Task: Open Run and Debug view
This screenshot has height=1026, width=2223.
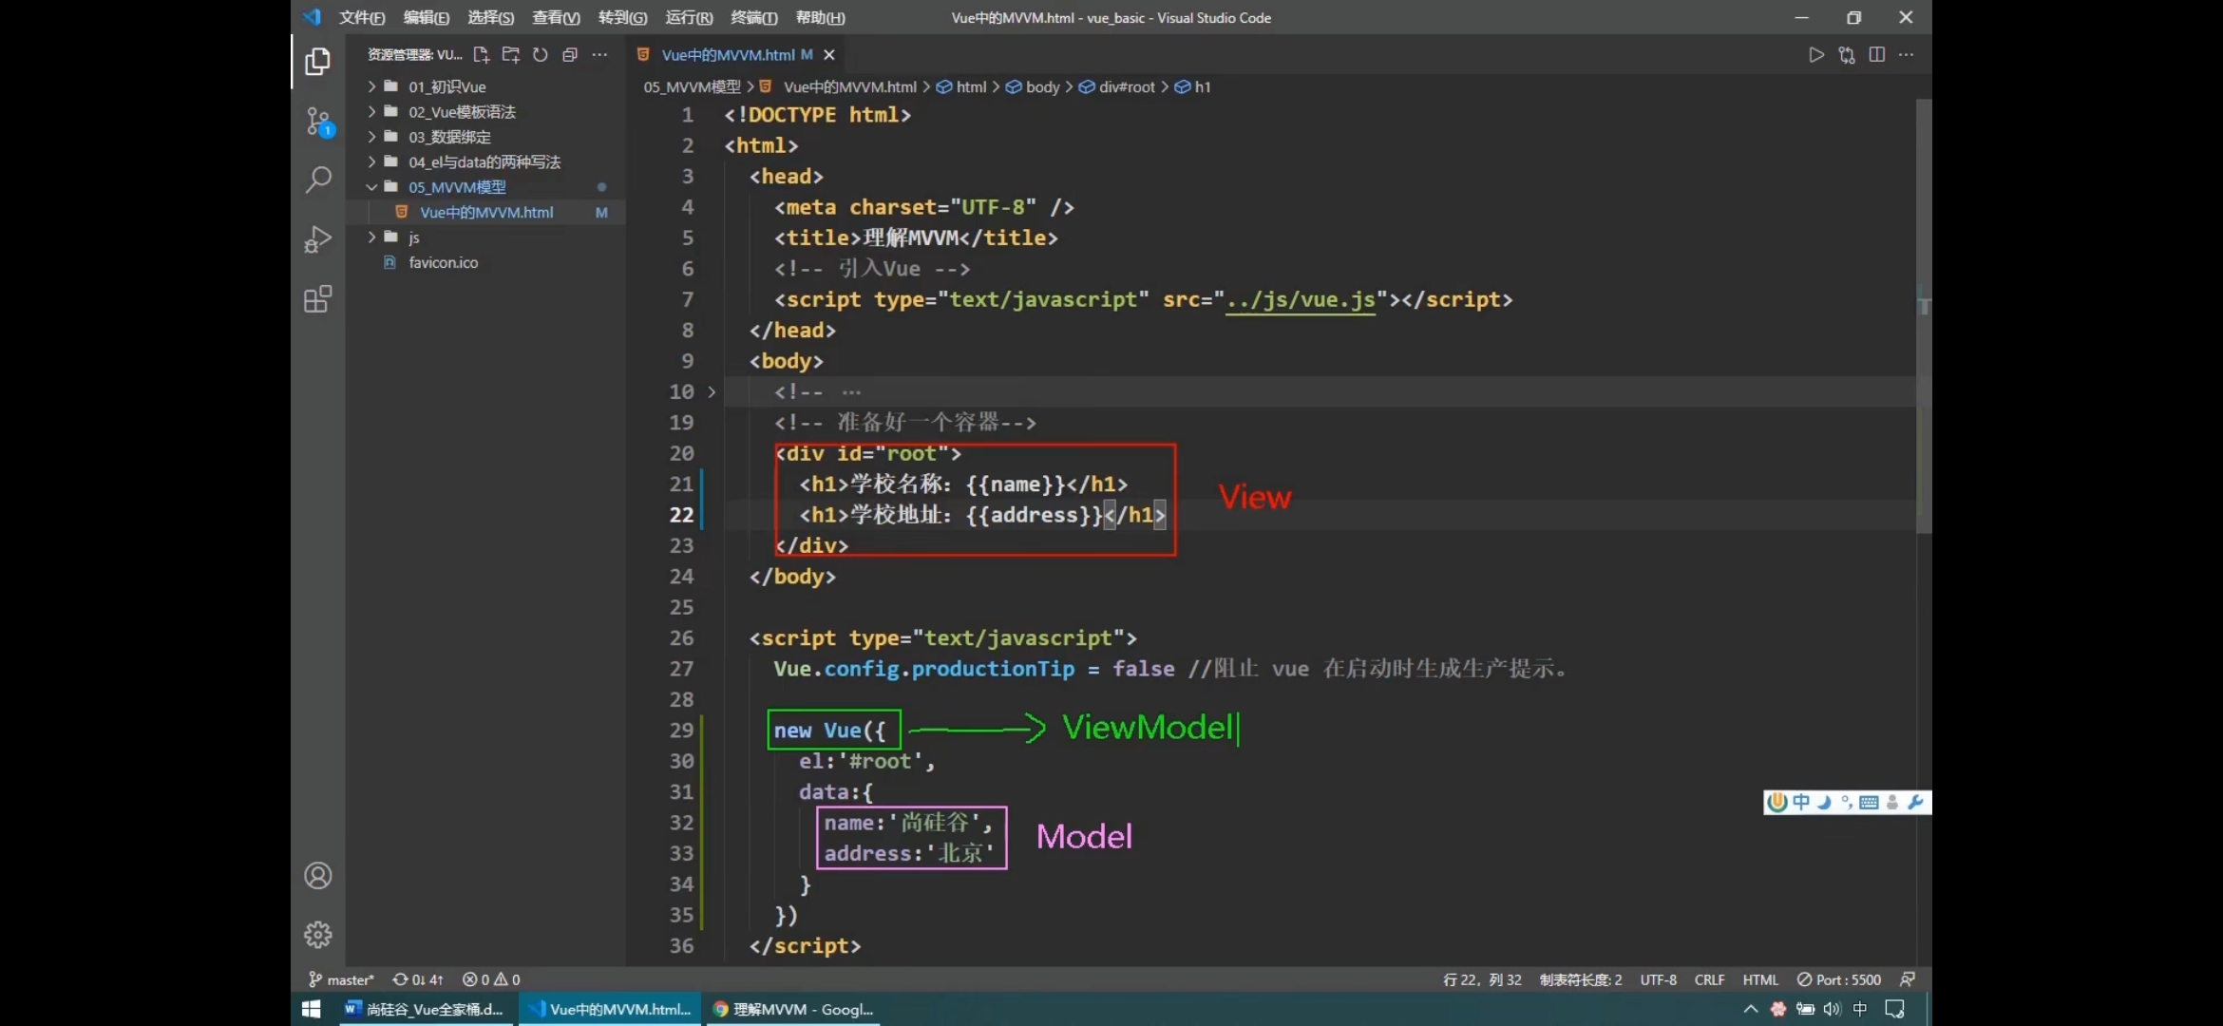Action: (317, 239)
